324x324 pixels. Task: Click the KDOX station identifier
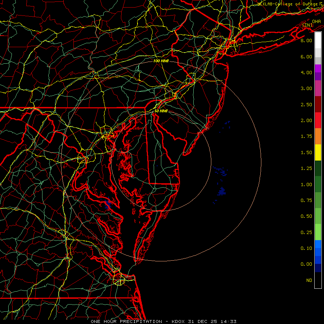pyautogui.click(x=179, y=321)
